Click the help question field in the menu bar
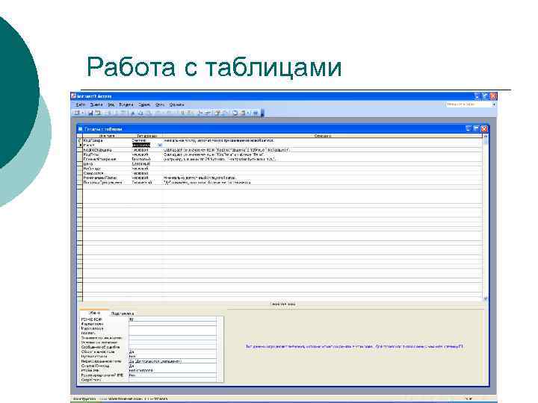This screenshot has height=403, width=538. point(469,104)
